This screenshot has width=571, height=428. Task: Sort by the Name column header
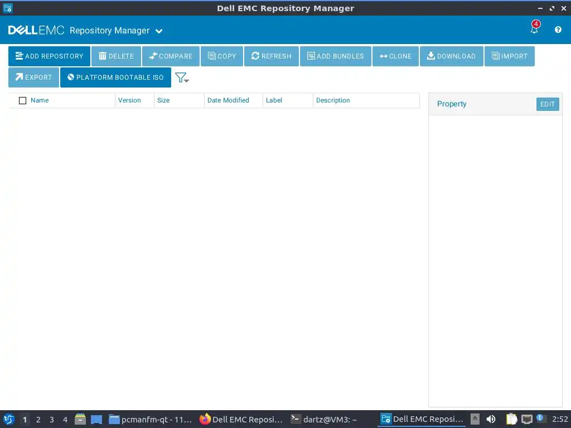pos(40,100)
